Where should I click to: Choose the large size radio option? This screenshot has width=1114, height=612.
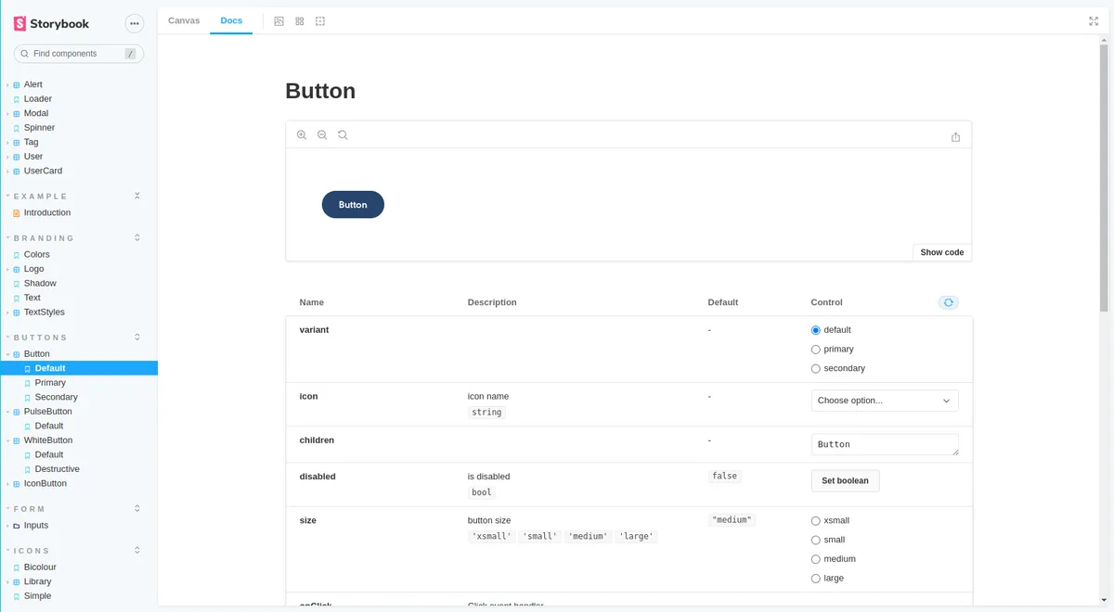click(815, 578)
